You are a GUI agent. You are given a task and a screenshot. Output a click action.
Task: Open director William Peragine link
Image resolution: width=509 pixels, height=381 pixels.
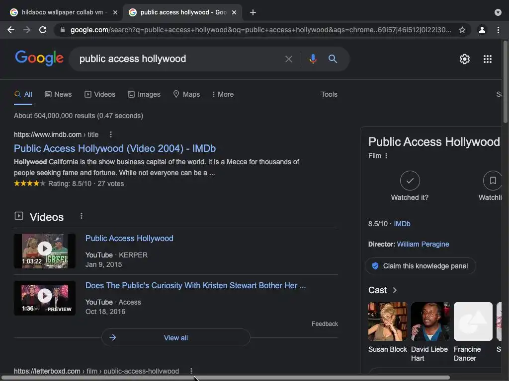pos(423,244)
